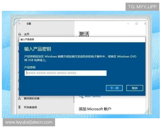Go back with the Settings back arrow
This screenshot has height=129, width=162.
19,24
